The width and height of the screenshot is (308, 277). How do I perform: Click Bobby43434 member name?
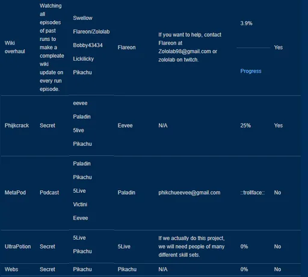pyautogui.click(x=88, y=45)
